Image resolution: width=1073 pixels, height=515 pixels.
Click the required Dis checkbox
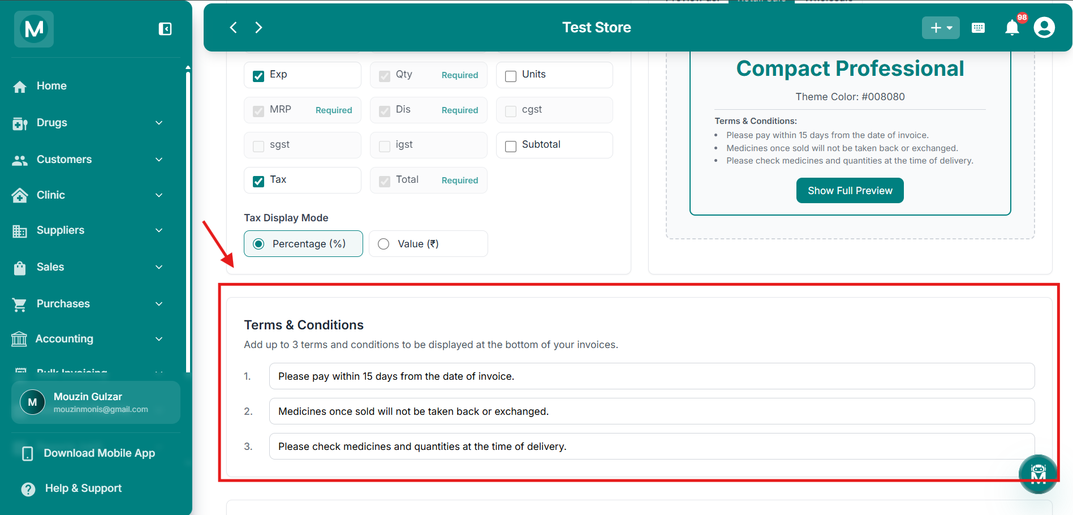tap(385, 111)
